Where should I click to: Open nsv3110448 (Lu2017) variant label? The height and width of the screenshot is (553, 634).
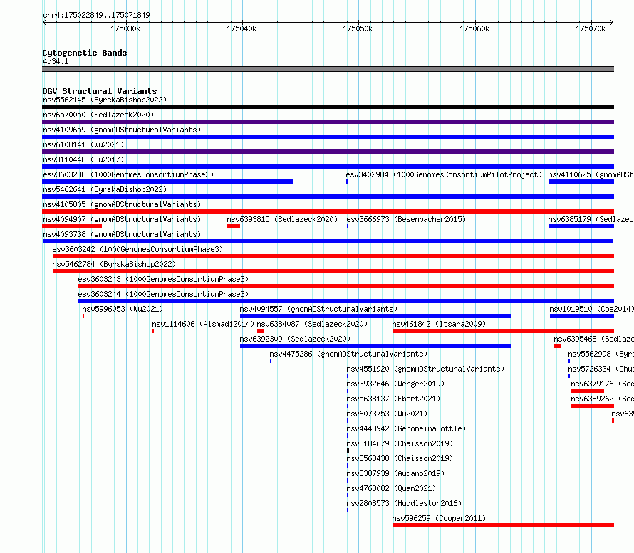coord(83,159)
